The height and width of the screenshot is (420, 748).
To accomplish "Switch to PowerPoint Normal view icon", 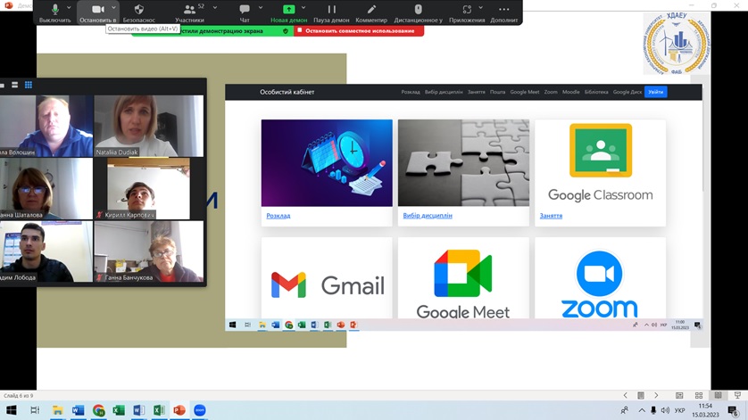I will [679, 395].
